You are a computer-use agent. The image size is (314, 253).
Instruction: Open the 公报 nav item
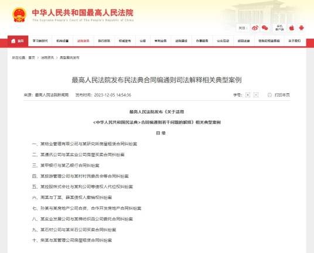tap(142, 41)
